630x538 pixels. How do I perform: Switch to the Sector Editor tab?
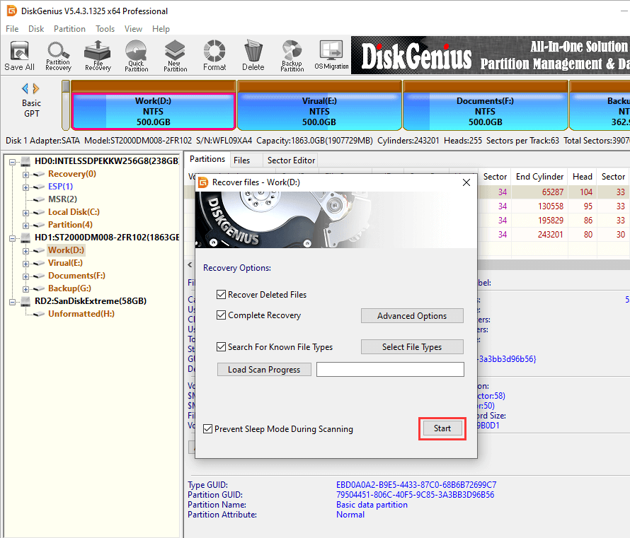pyautogui.click(x=292, y=160)
